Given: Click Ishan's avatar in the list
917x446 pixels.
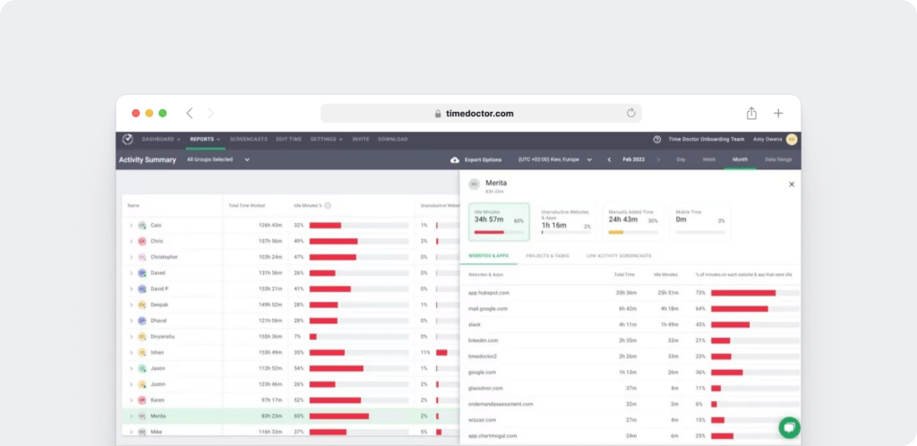Looking at the screenshot, I should [142, 353].
